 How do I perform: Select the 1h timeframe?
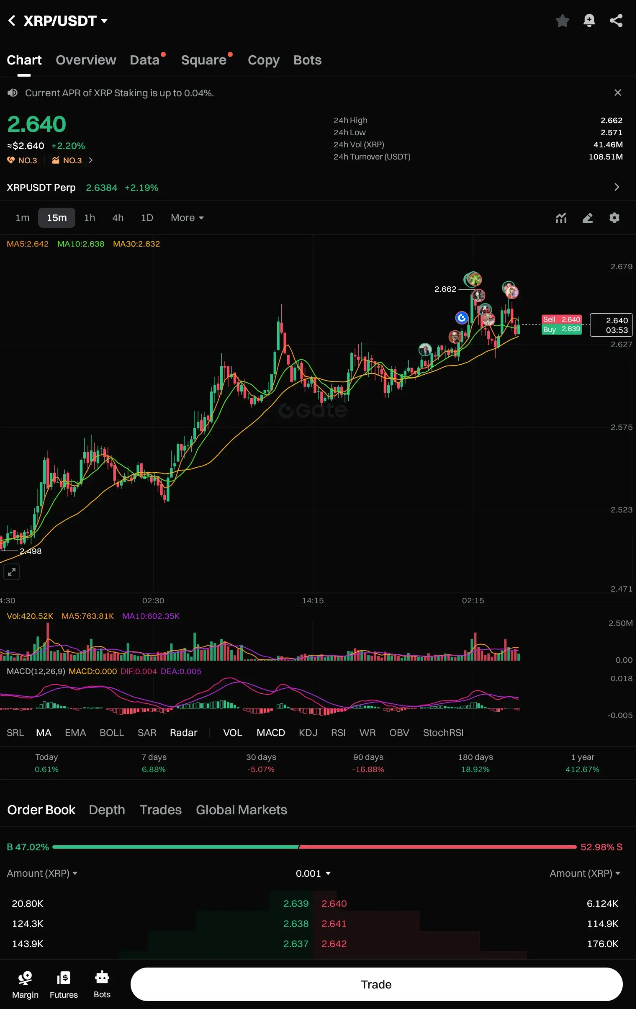pos(90,219)
